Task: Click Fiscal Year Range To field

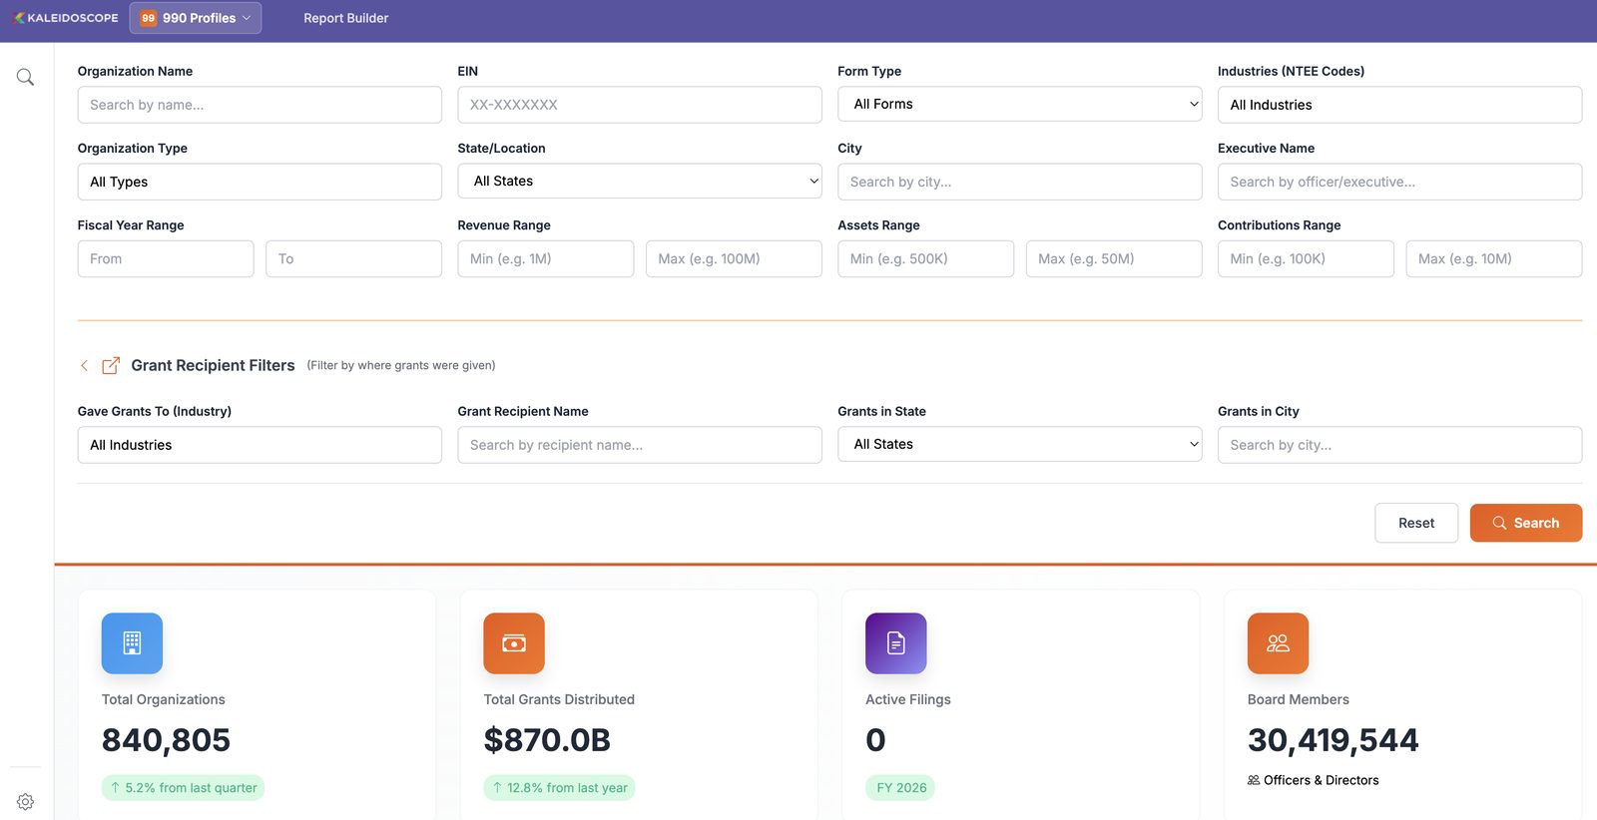Action: click(x=353, y=258)
